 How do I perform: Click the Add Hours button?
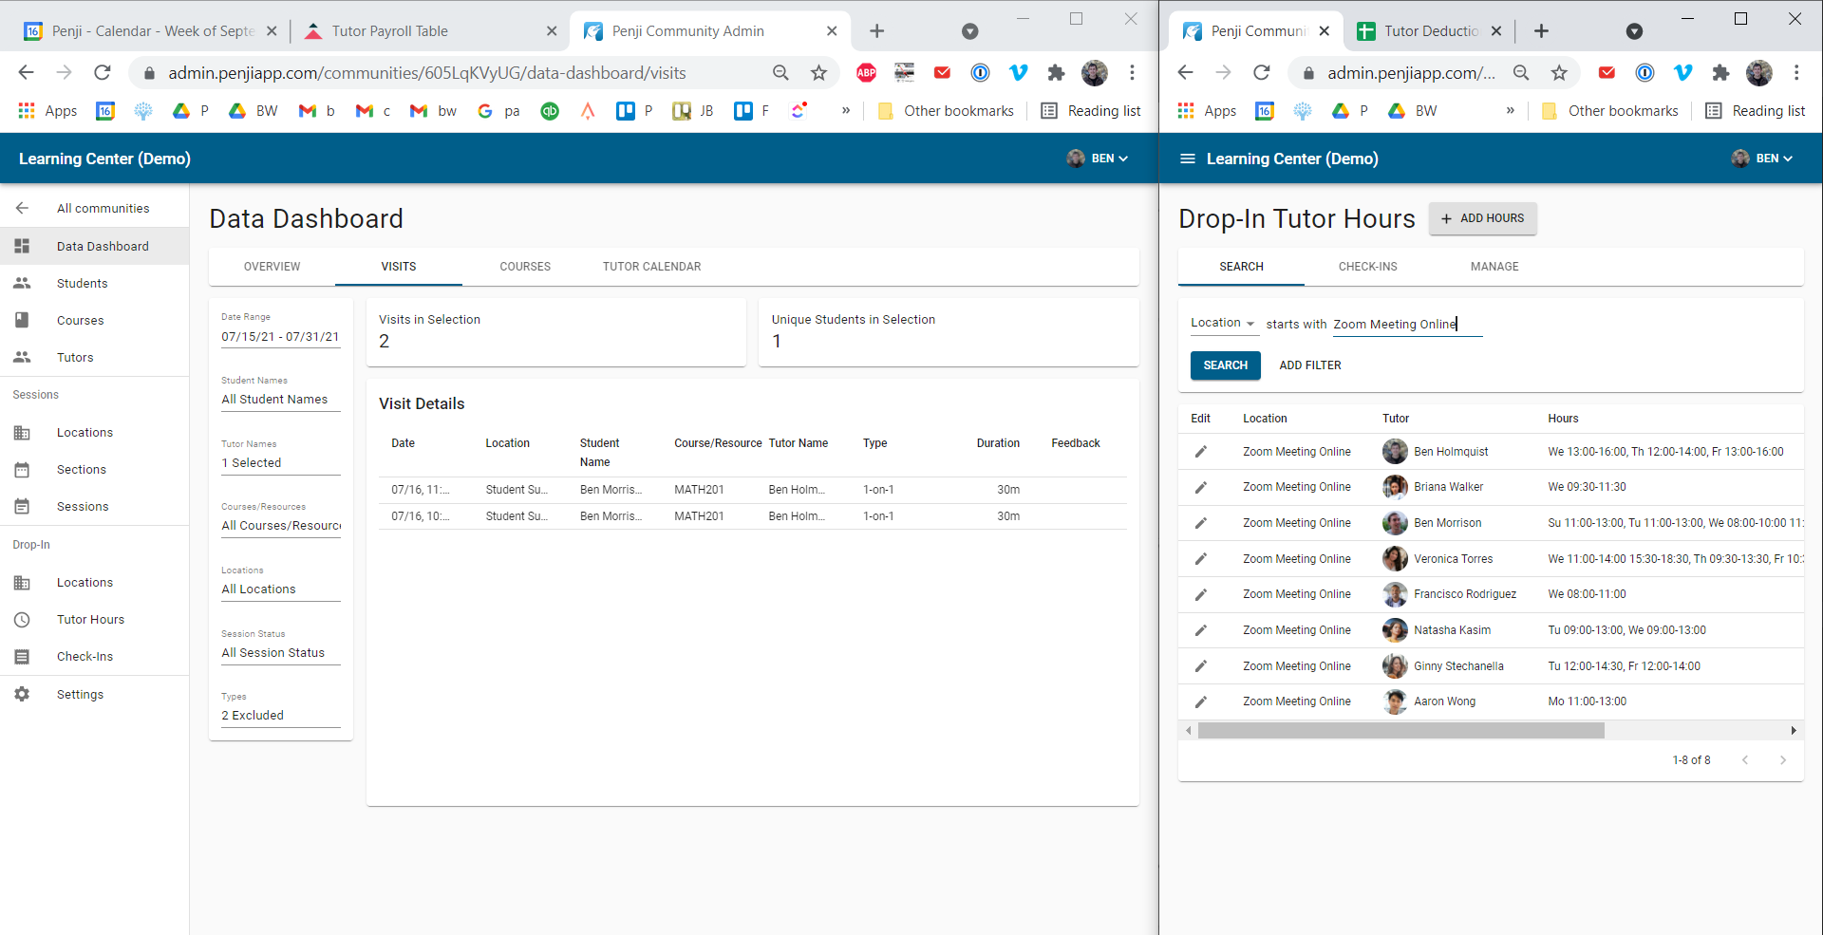1482,218
